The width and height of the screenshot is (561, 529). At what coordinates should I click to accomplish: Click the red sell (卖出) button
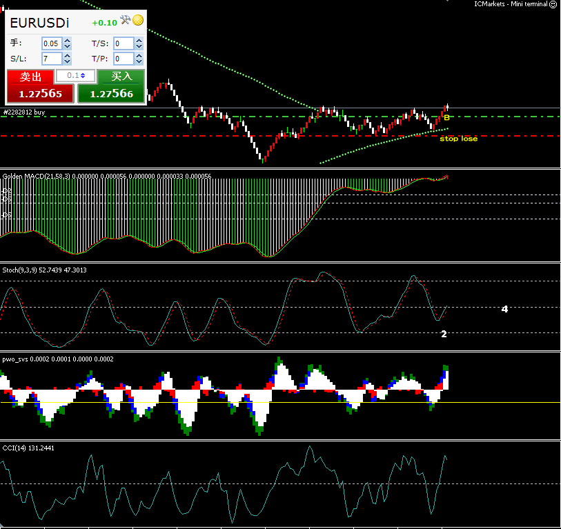(x=41, y=86)
